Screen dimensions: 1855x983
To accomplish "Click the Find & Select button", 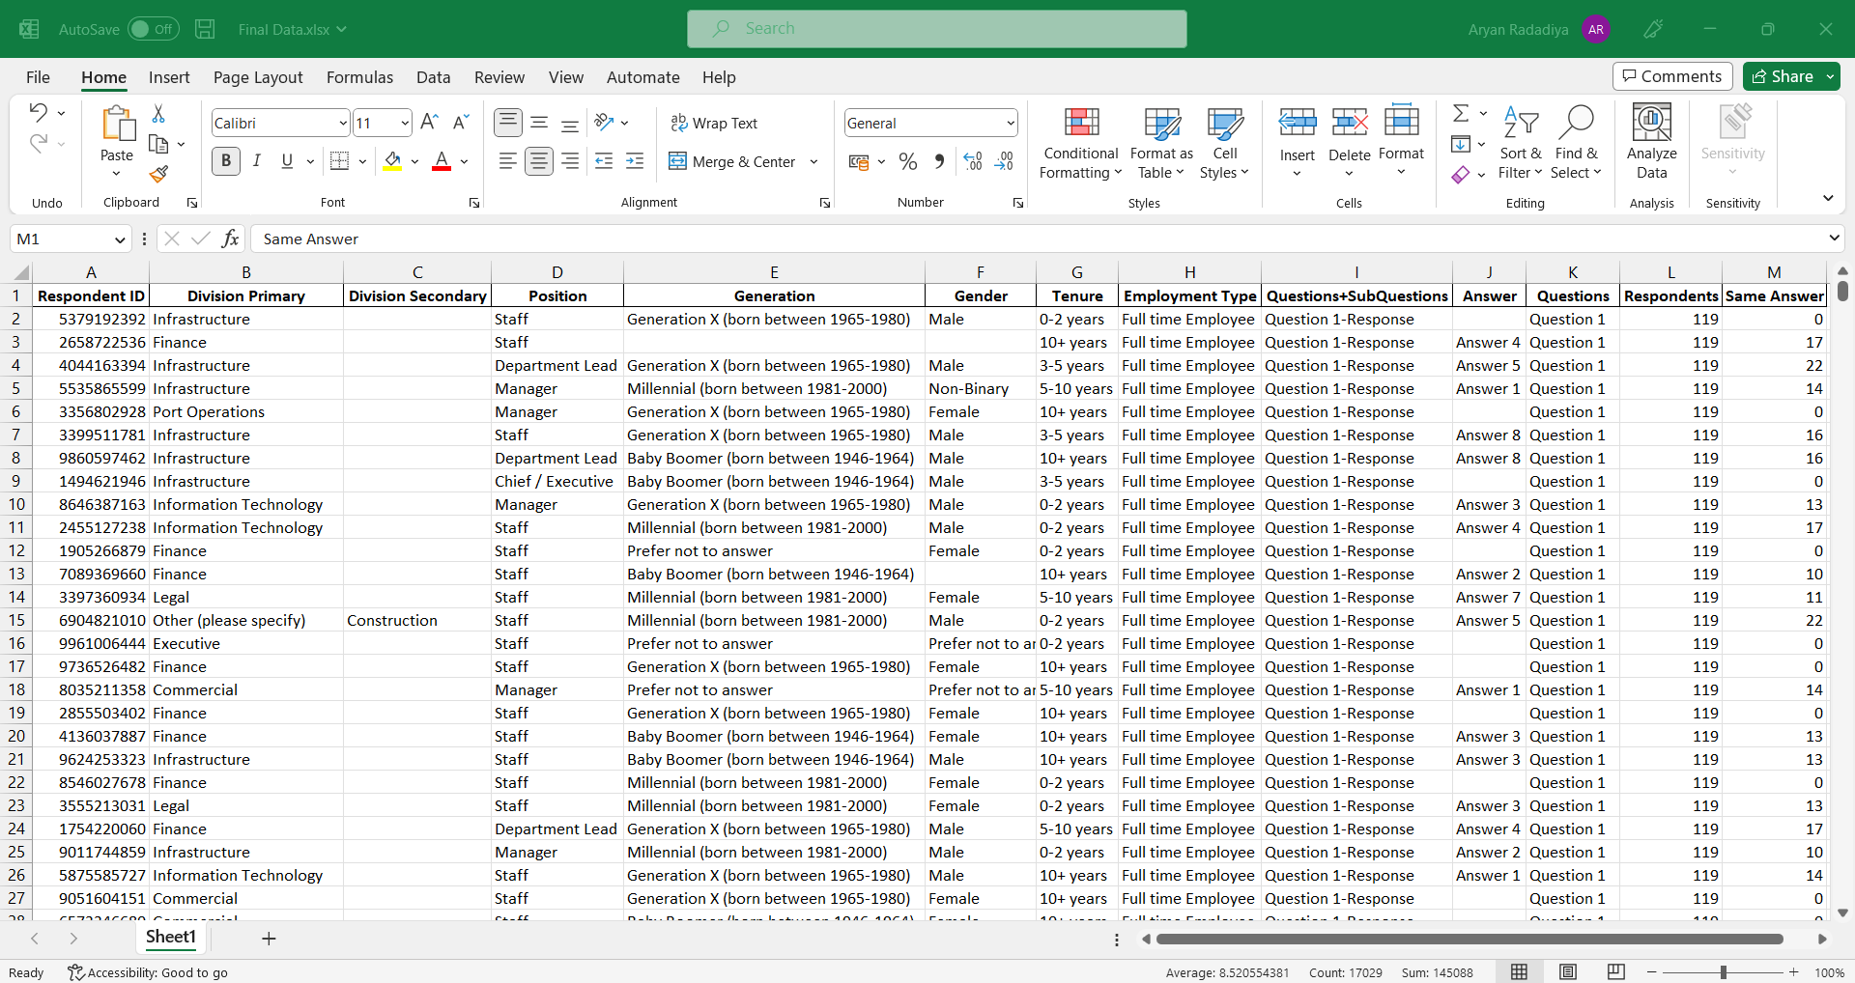I will click(x=1576, y=142).
